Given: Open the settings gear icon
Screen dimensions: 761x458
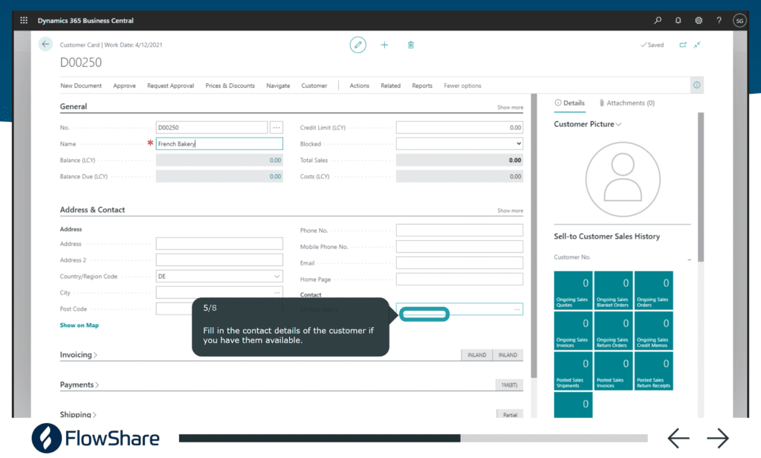Looking at the screenshot, I should [699, 20].
